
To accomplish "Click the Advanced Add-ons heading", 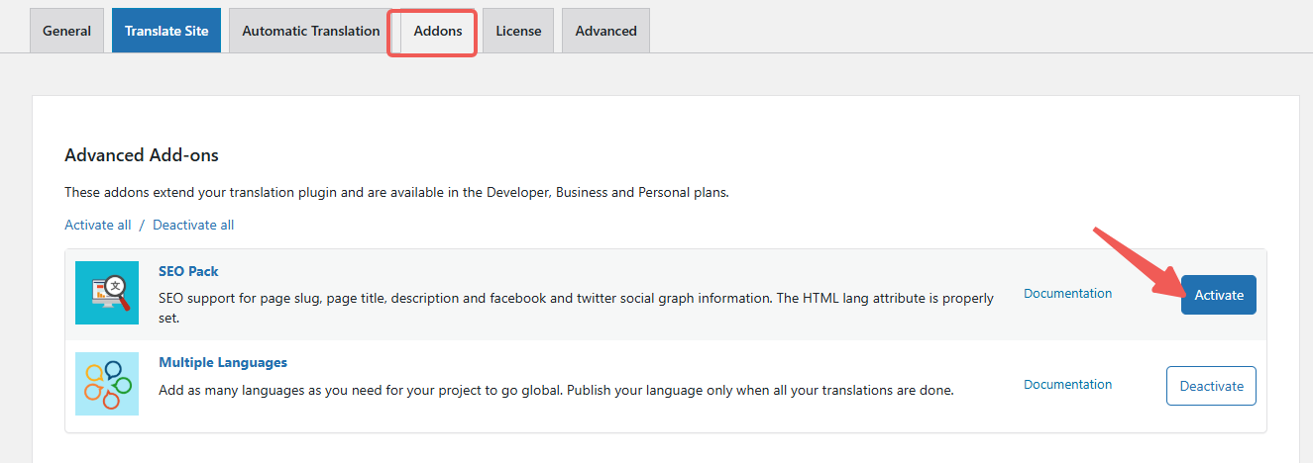I will point(142,155).
